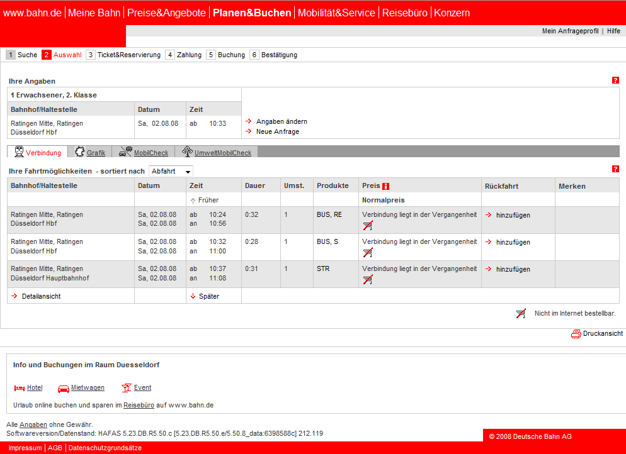
Task: Open Datenschutzgrundsätze in the footer
Action: [105, 448]
